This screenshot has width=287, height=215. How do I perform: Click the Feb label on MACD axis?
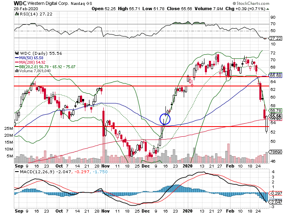point(230,211)
